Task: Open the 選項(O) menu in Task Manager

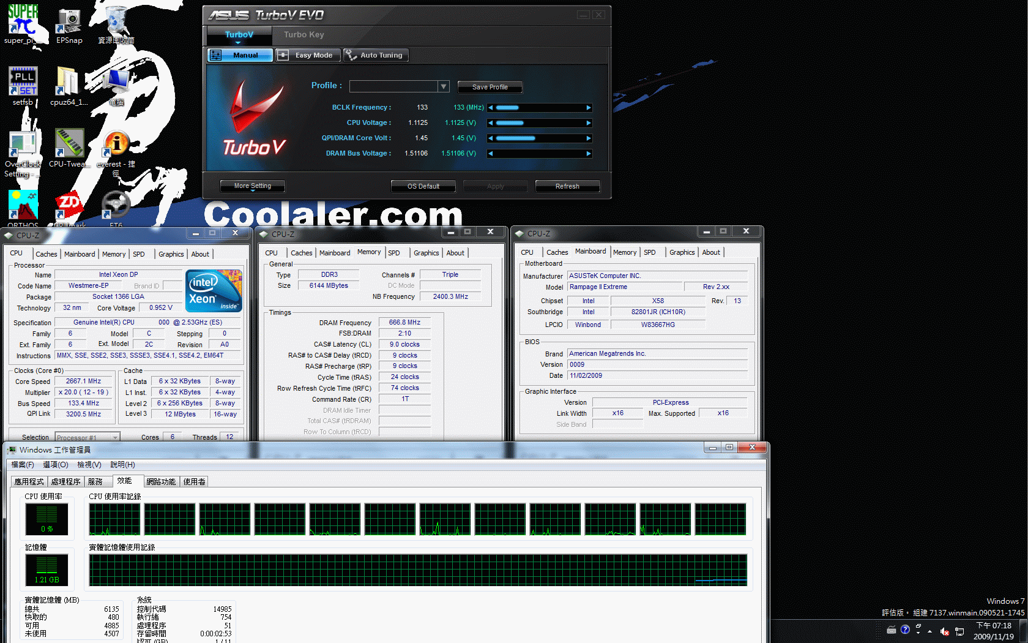Action: [x=55, y=465]
